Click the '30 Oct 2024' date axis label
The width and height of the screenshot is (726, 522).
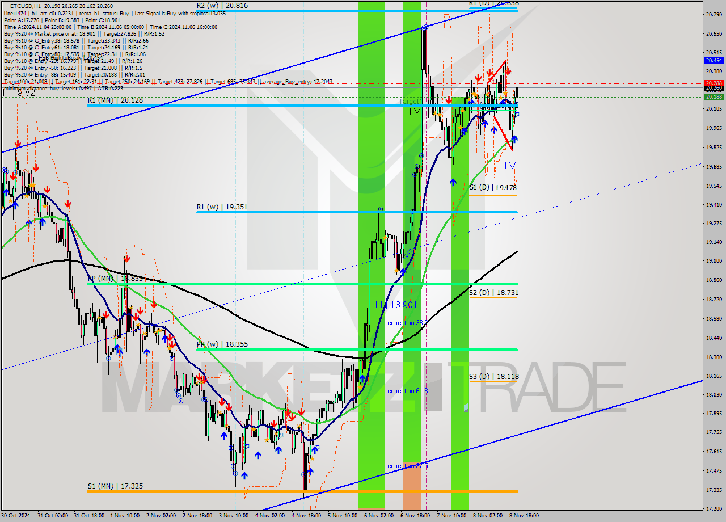point(16,516)
